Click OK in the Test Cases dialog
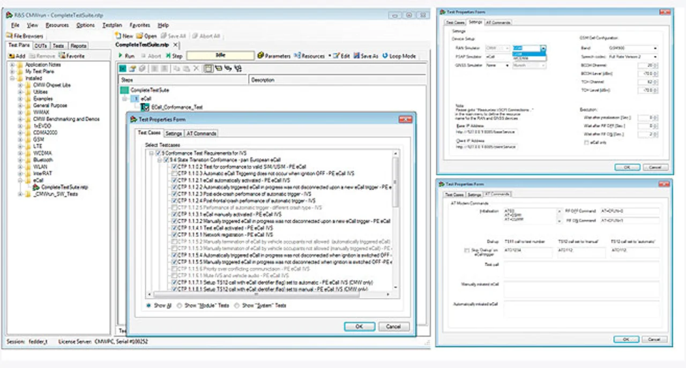Image resolution: width=686 pixels, height=368 pixels. [359, 326]
